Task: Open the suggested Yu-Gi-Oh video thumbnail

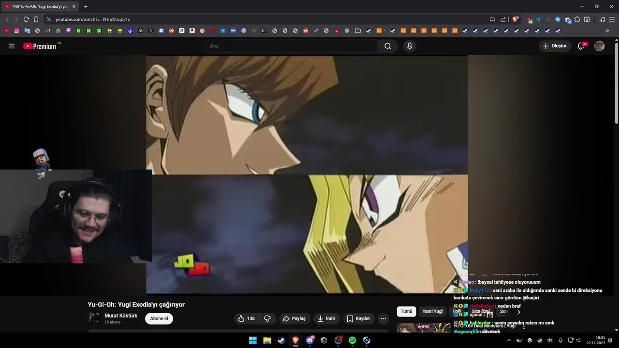Action: (424, 328)
